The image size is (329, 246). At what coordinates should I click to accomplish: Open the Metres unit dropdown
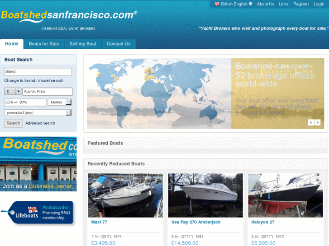pos(60,102)
